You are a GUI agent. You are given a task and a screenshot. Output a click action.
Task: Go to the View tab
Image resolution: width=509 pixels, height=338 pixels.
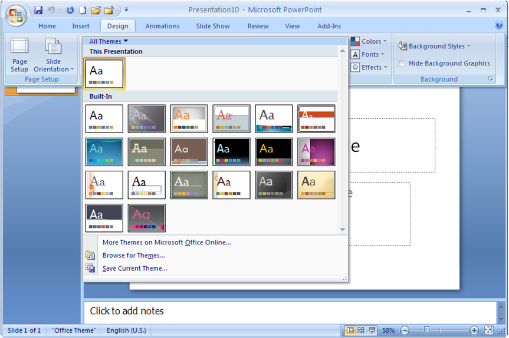(x=293, y=26)
